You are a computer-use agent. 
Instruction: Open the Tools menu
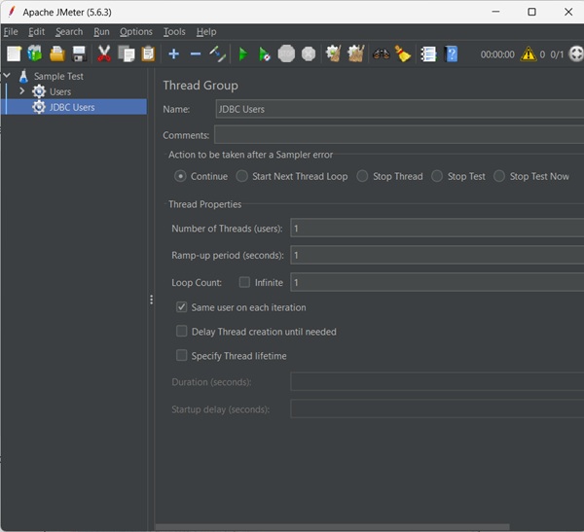point(174,32)
